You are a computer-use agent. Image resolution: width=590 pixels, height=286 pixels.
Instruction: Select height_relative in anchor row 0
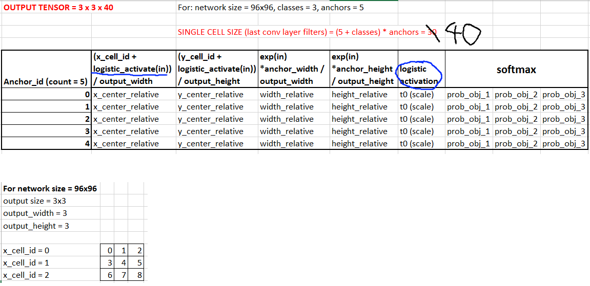[364, 95]
